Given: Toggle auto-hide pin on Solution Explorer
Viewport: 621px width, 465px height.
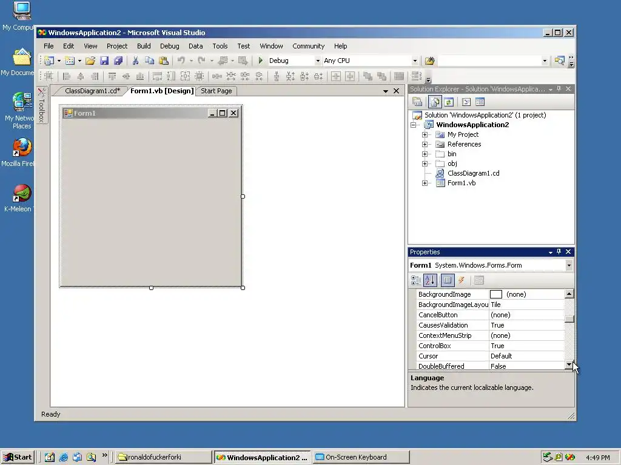Looking at the screenshot, I should 559,89.
